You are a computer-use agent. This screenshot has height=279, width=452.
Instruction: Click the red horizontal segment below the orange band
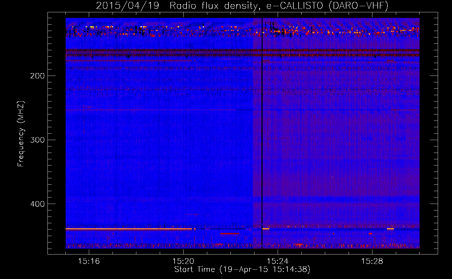[229, 234]
